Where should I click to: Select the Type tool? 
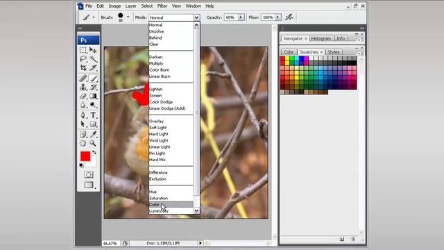pyautogui.click(x=93, y=115)
